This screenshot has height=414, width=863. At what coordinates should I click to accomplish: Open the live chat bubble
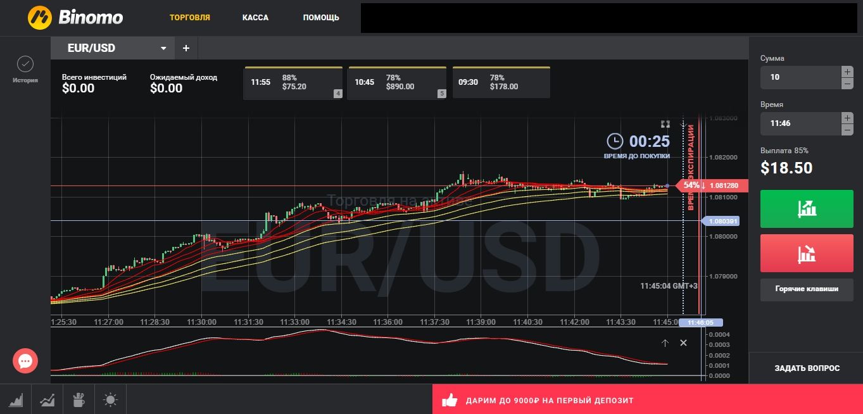[25, 361]
